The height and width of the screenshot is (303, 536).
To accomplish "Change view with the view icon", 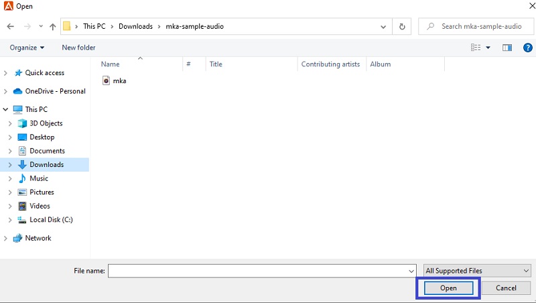I will point(476,48).
